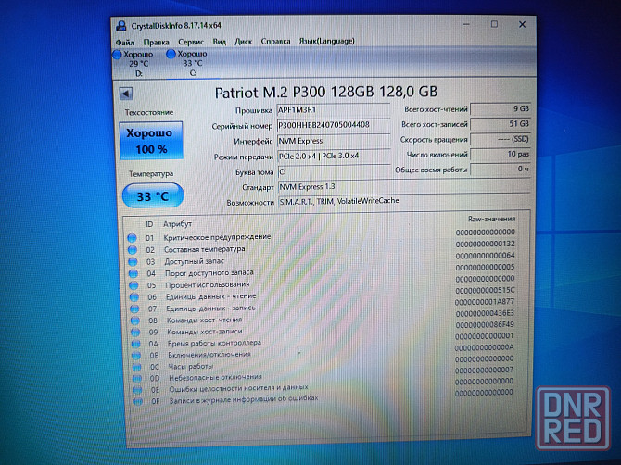
Task: Select the Включения/отключения row
Action: click(325, 352)
